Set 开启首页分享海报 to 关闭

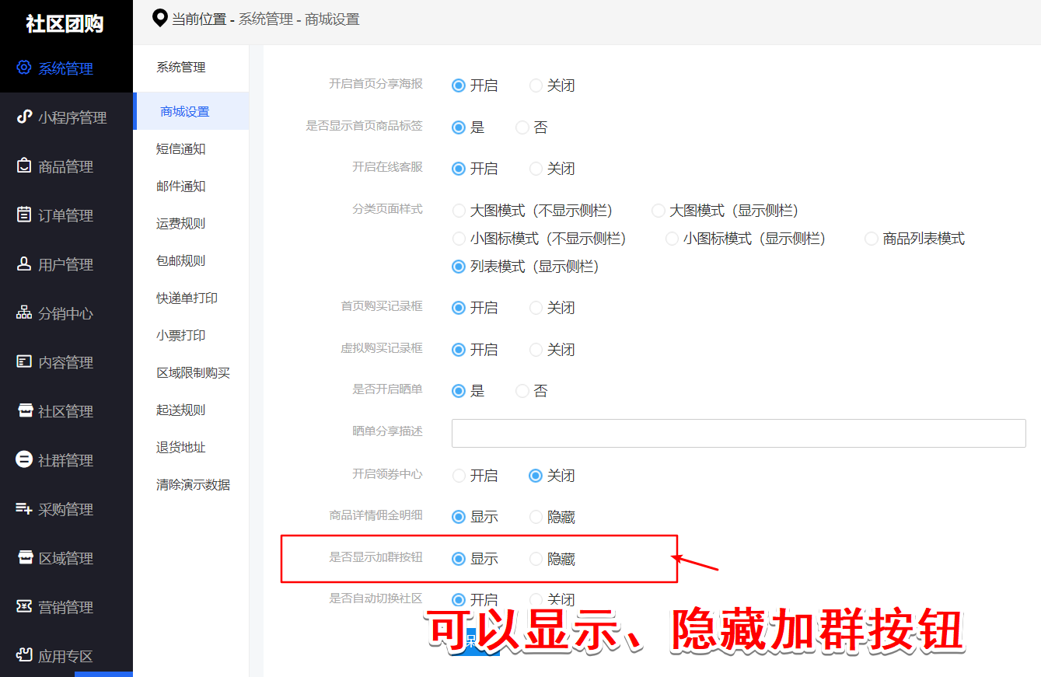tap(536, 85)
